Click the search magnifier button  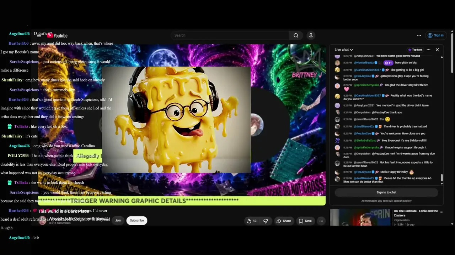(296, 35)
